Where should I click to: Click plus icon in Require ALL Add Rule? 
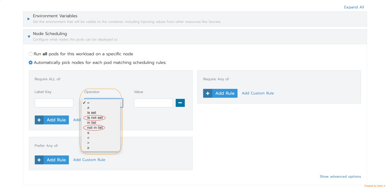39,120
